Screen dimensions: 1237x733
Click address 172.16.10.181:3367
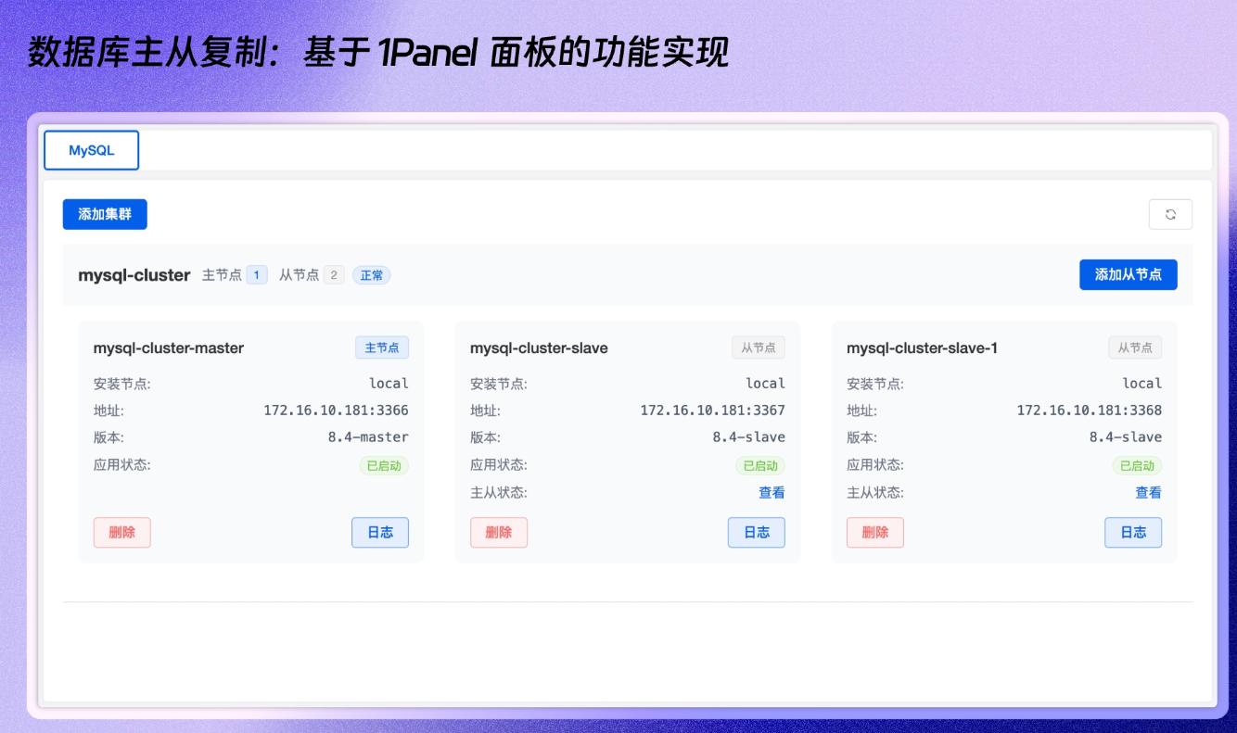[712, 411]
